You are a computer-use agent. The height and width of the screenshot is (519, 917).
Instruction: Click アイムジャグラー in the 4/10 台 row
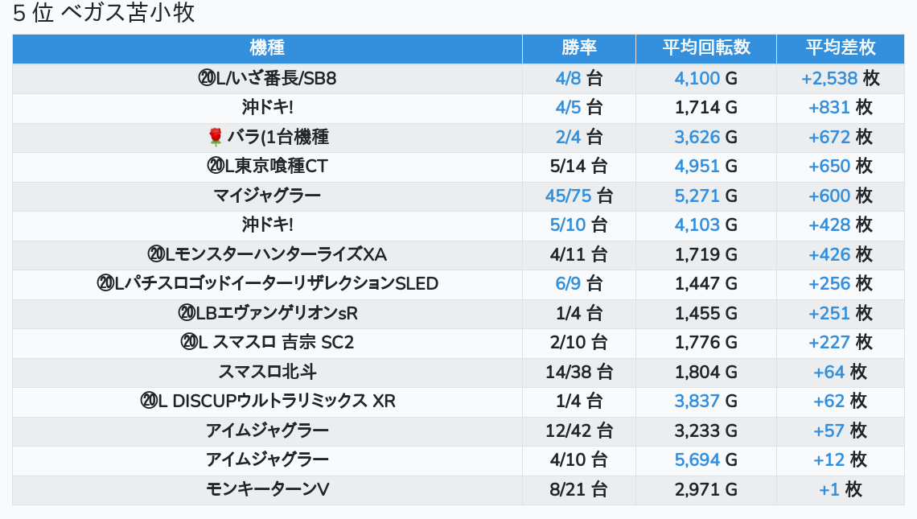[267, 460]
